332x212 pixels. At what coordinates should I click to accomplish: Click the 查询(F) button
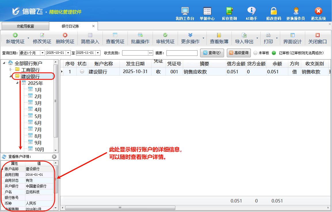[x=212, y=53]
